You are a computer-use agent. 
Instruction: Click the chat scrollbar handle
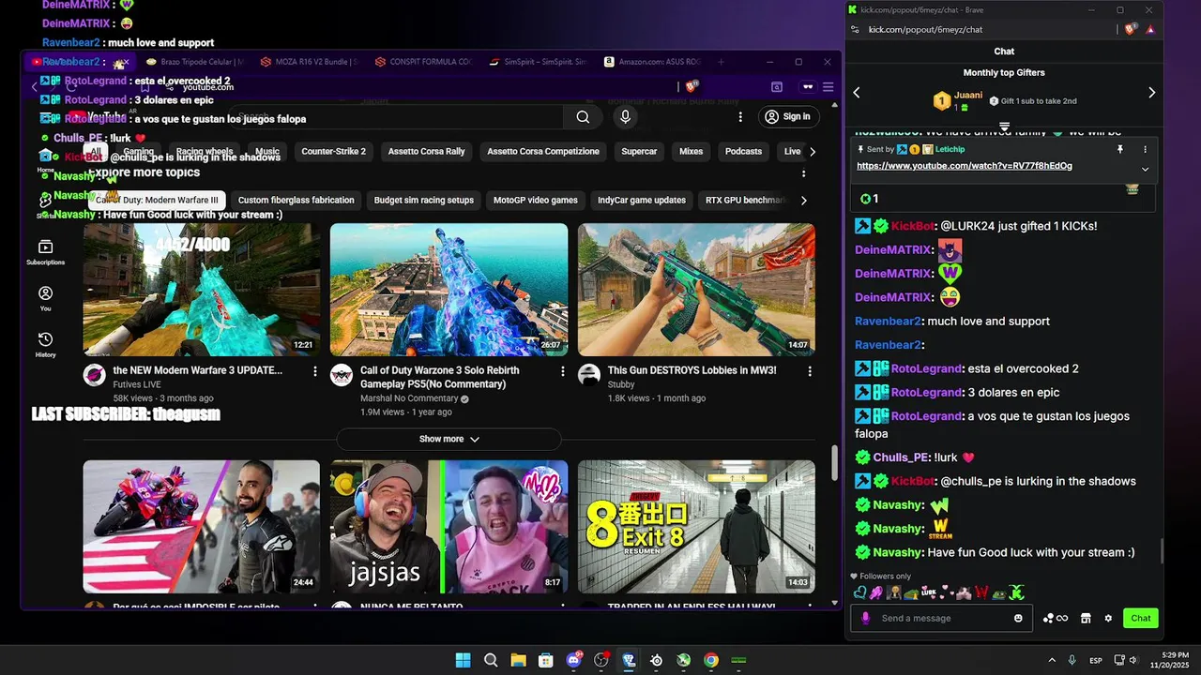(1162, 551)
